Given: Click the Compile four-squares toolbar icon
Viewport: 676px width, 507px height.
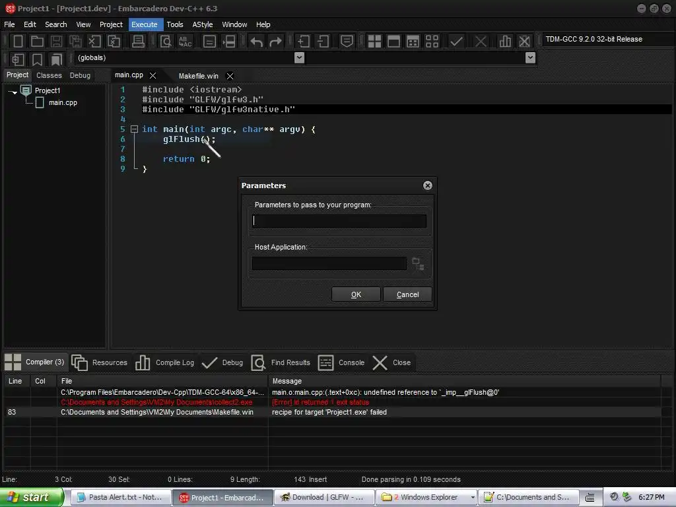Looking at the screenshot, I should click(x=374, y=42).
